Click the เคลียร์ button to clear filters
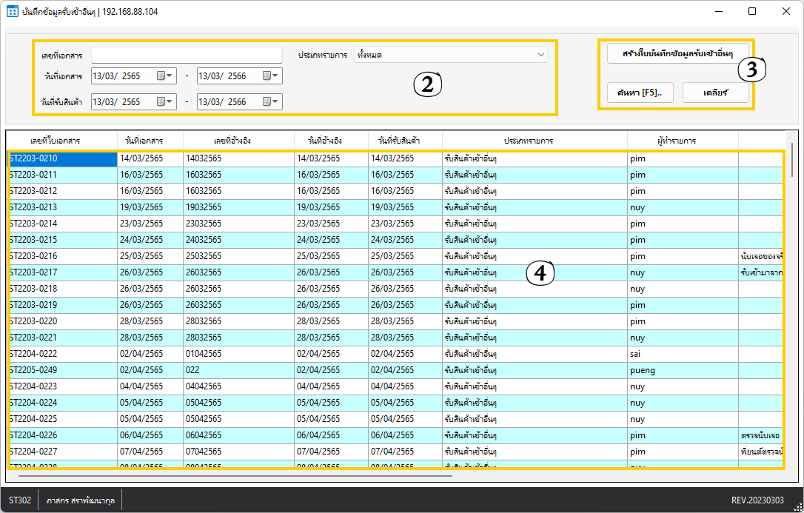Screen dimensions: 804x513 (x=715, y=93)
